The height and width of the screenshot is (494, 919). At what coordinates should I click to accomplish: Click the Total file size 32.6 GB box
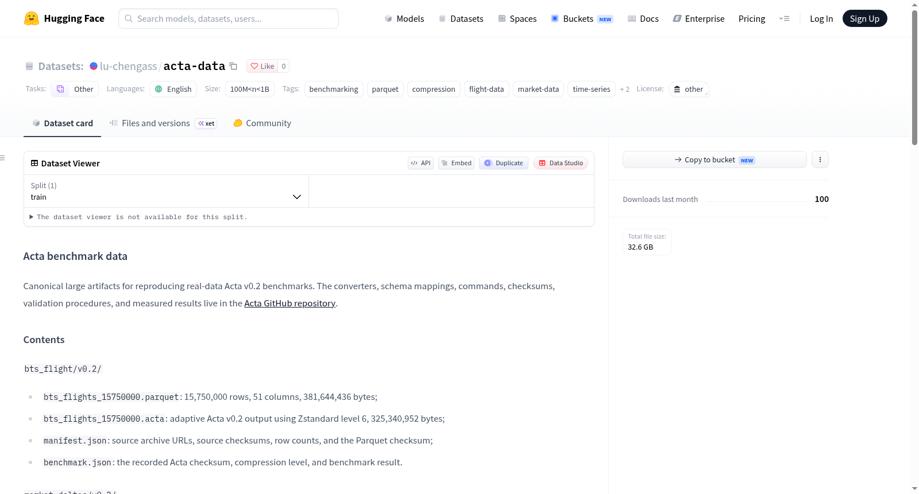[647, 242]
